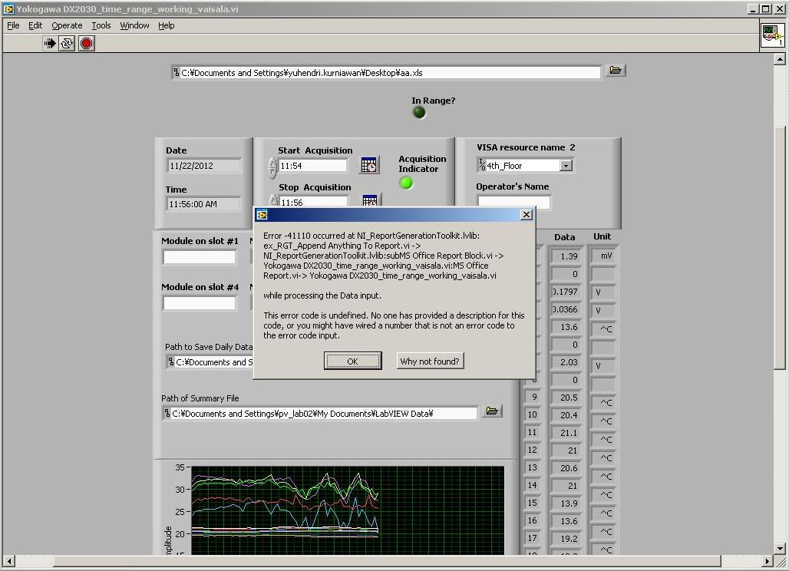Open the Help menu
The image size is (789, 571).
pyautogui.click(x=166, y=25)
